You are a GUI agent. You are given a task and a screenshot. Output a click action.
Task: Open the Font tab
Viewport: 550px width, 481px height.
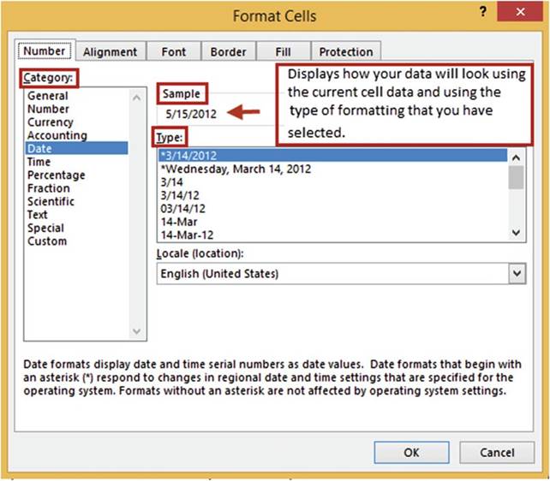click(x=173, y=52)
